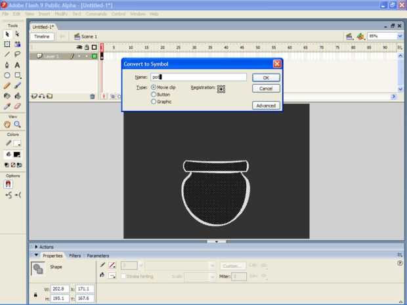Select the Oval tool
This screenshot has height=305, width=407.
(7, 75)
